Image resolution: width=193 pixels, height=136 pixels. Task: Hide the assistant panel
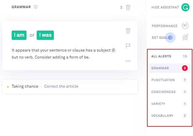165,7
